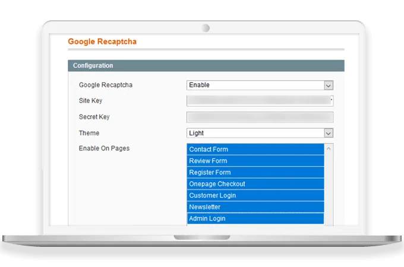Select Admin Login in the pages list

(x=255, y=218)
